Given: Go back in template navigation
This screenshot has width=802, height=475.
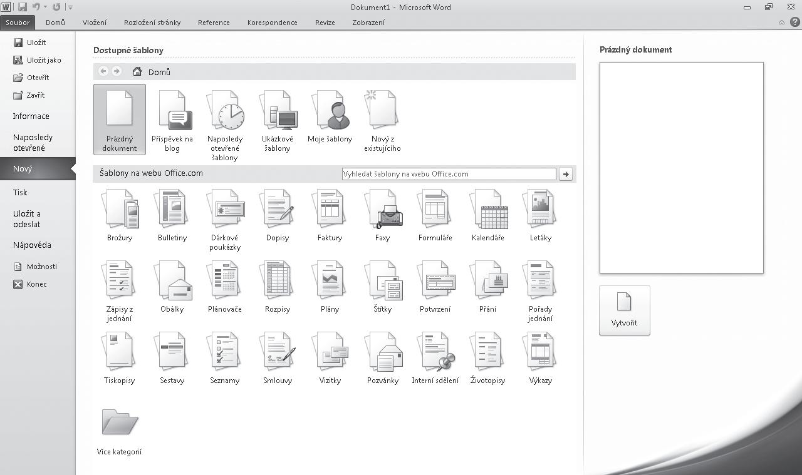Looking at the screenshot, I should point(103,71).
